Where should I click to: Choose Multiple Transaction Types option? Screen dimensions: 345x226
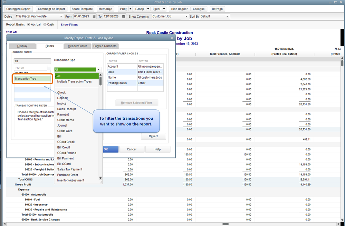(x=74, y=81)
